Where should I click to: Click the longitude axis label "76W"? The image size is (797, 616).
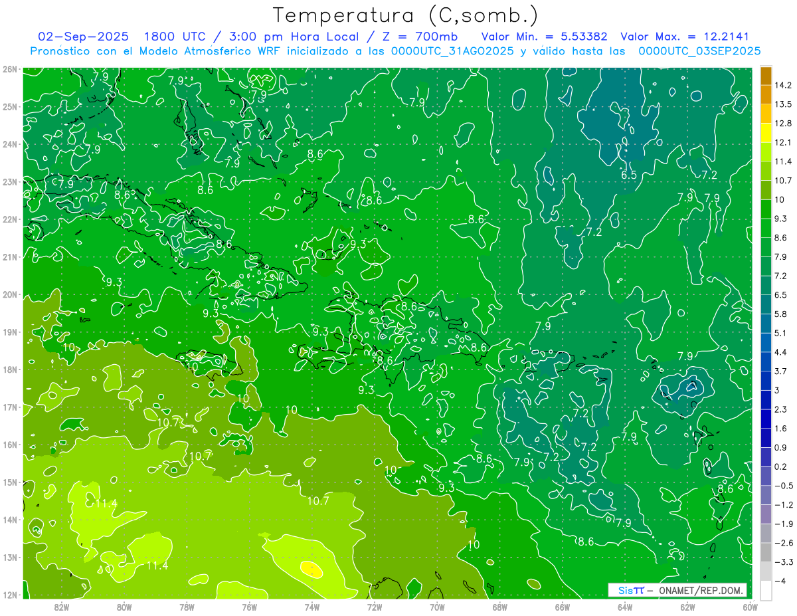coord(249,607)
